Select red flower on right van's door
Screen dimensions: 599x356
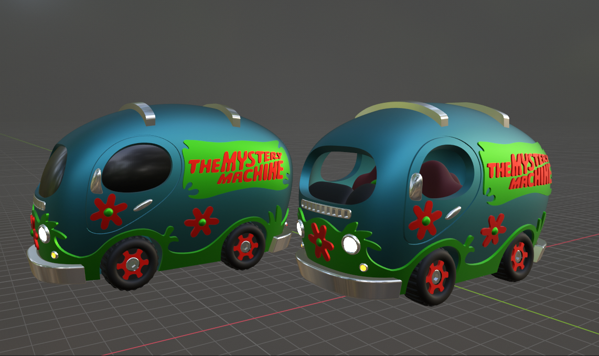point(425,220)
